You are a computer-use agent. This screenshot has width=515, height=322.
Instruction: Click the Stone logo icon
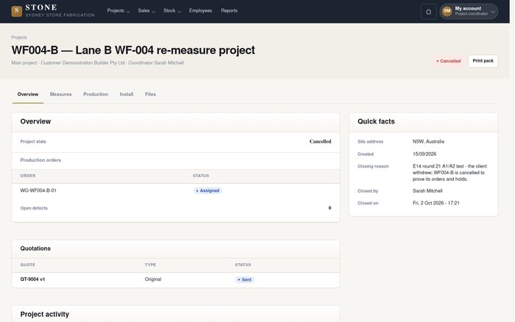point(17,11)
